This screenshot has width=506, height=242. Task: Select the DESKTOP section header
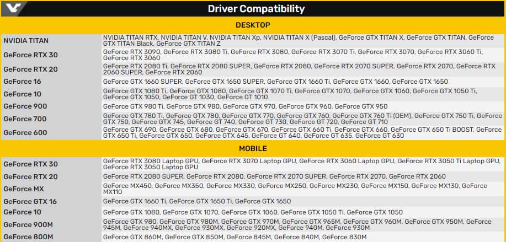(253, 25)
